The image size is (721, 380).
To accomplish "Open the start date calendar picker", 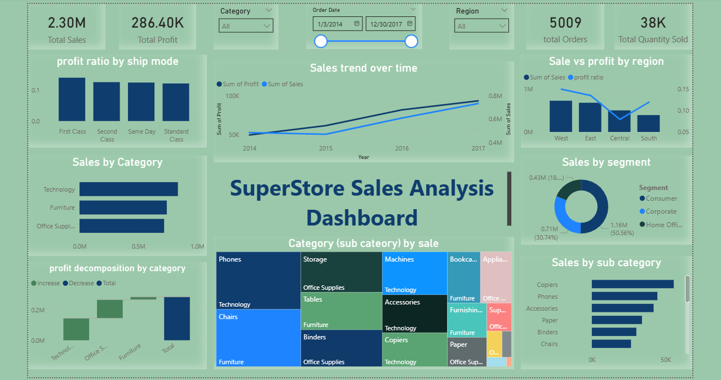I will 357,24.
